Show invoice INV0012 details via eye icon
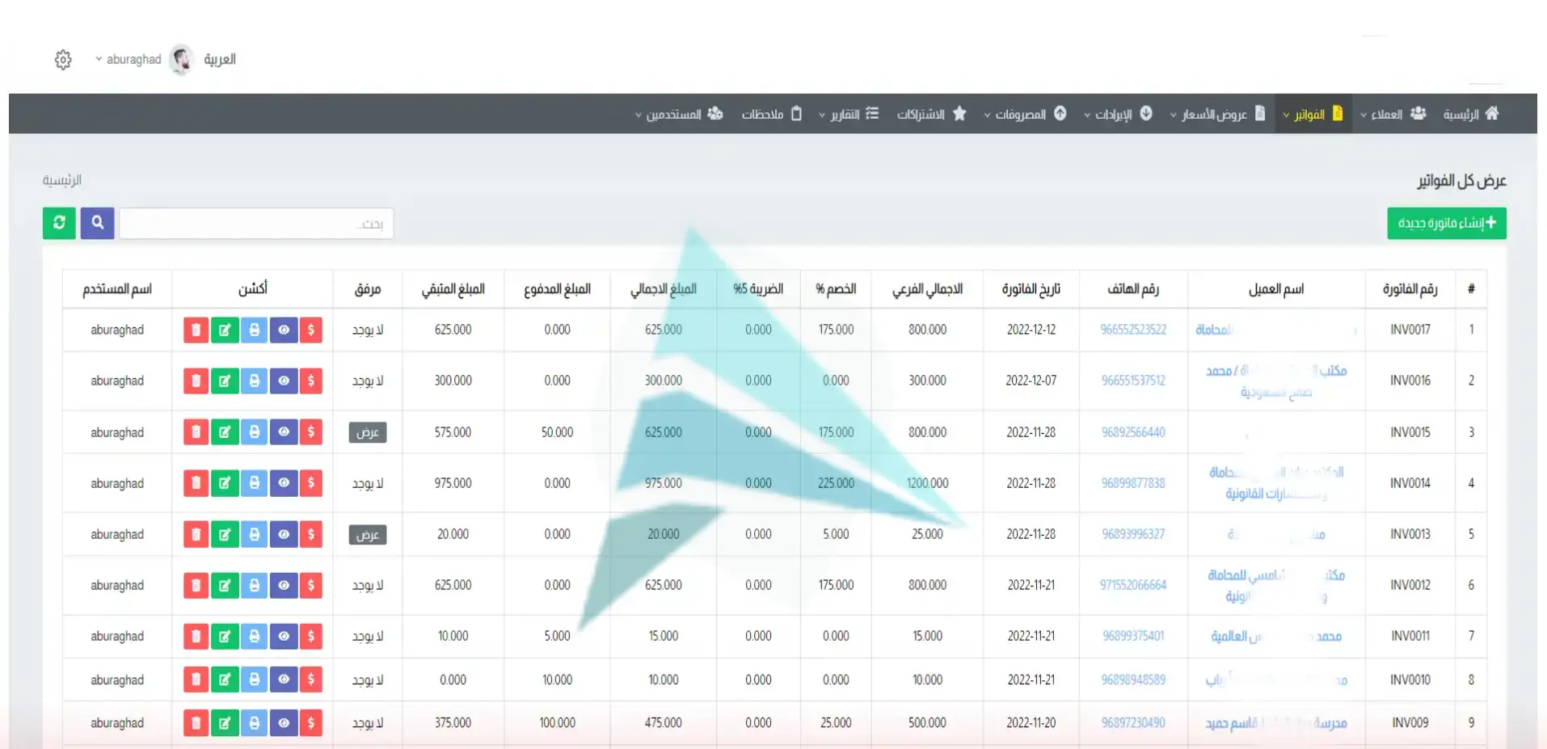 pyautogui.click(x=284, y=586)
